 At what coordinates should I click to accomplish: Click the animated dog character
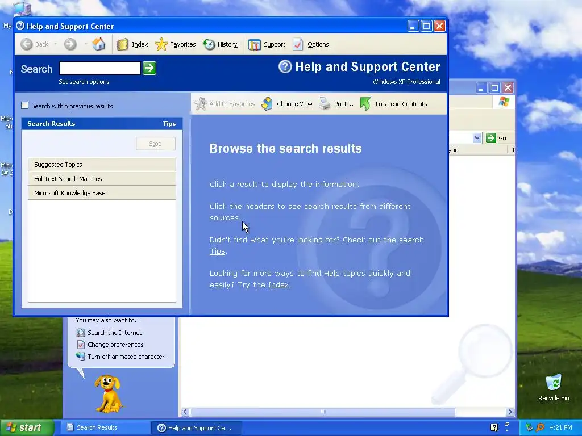[x=107, y=394]
